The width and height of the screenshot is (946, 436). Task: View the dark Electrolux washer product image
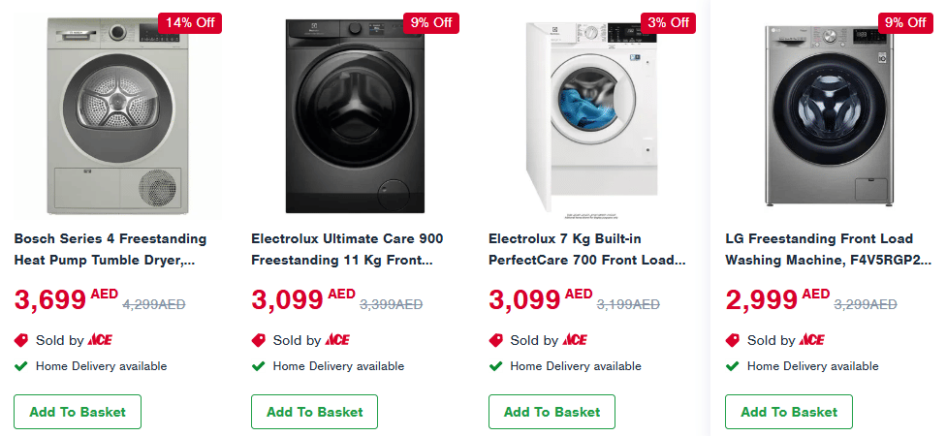click(354, 116)
